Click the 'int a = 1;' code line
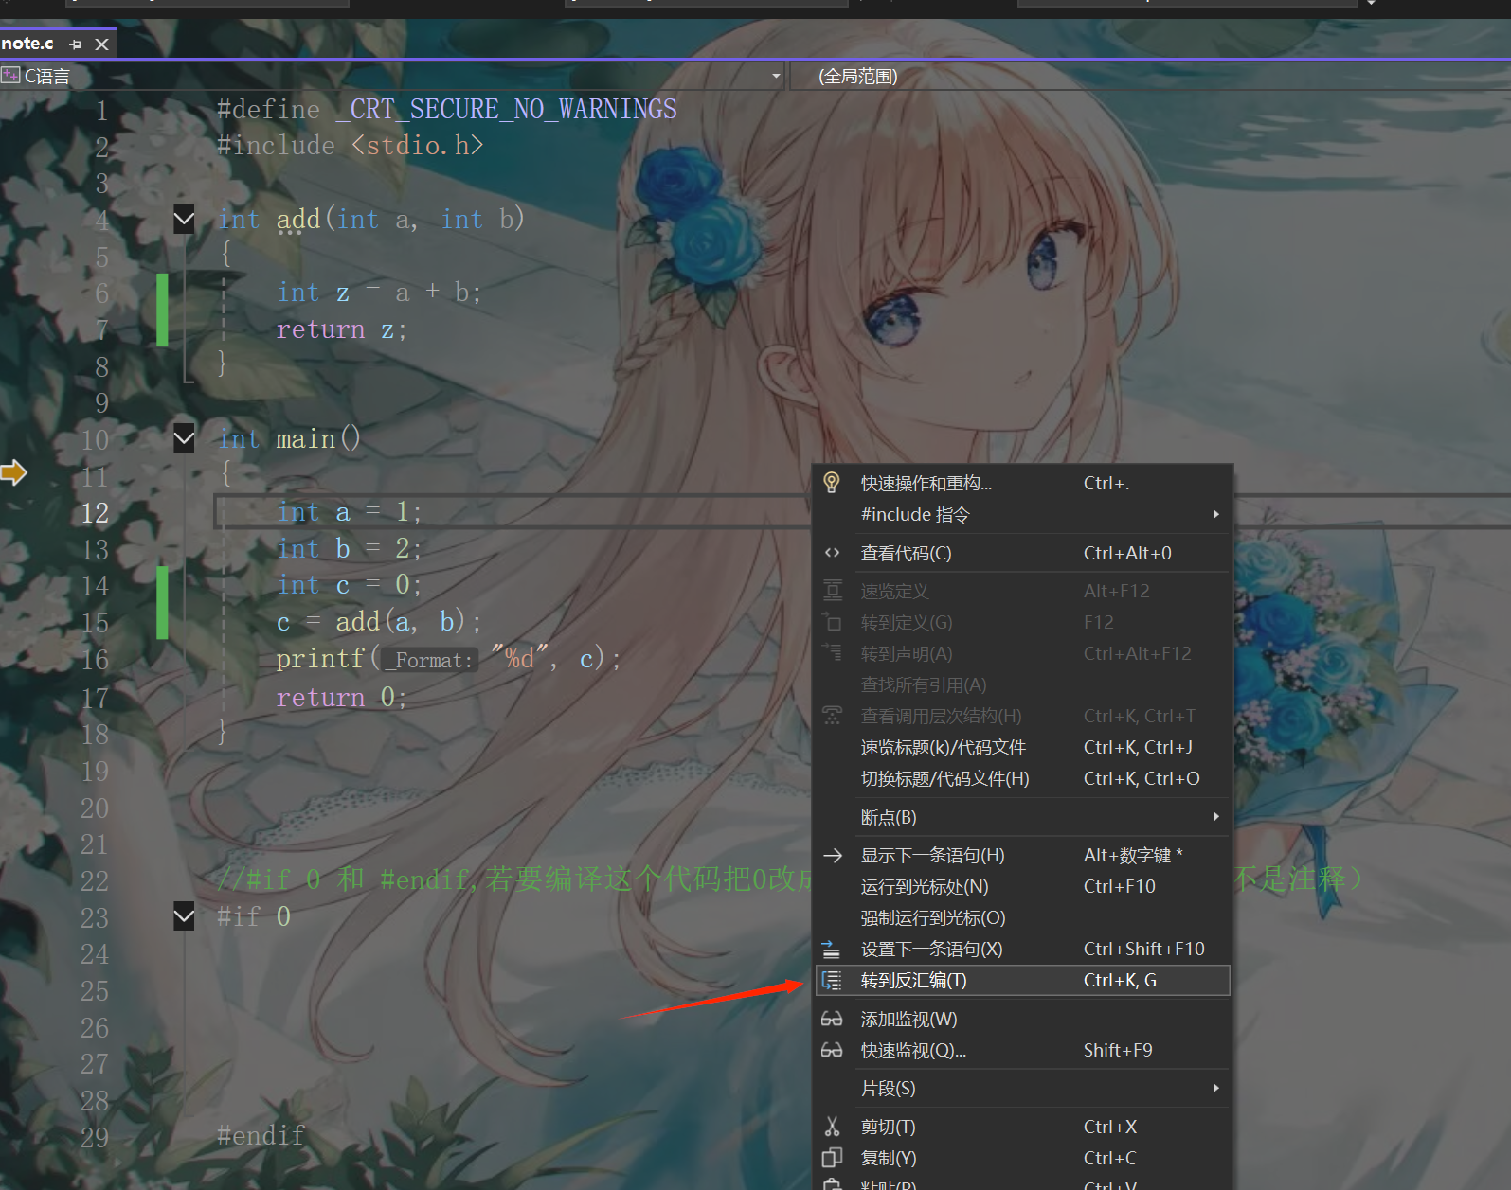Screen dimensions: 1511x1190 pos(349,512)
